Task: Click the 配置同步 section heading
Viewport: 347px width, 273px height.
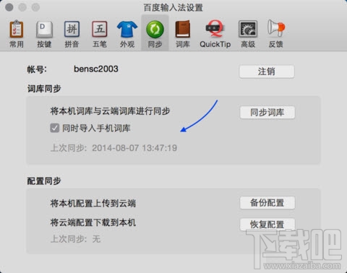Action: 44,181
